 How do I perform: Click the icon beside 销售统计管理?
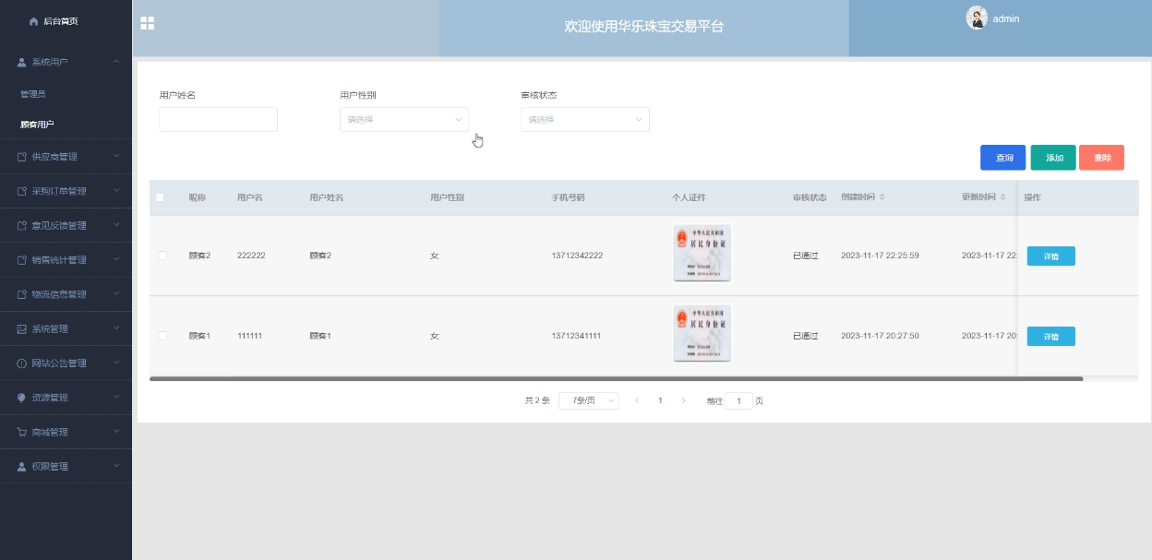click(x=22, y=260)
